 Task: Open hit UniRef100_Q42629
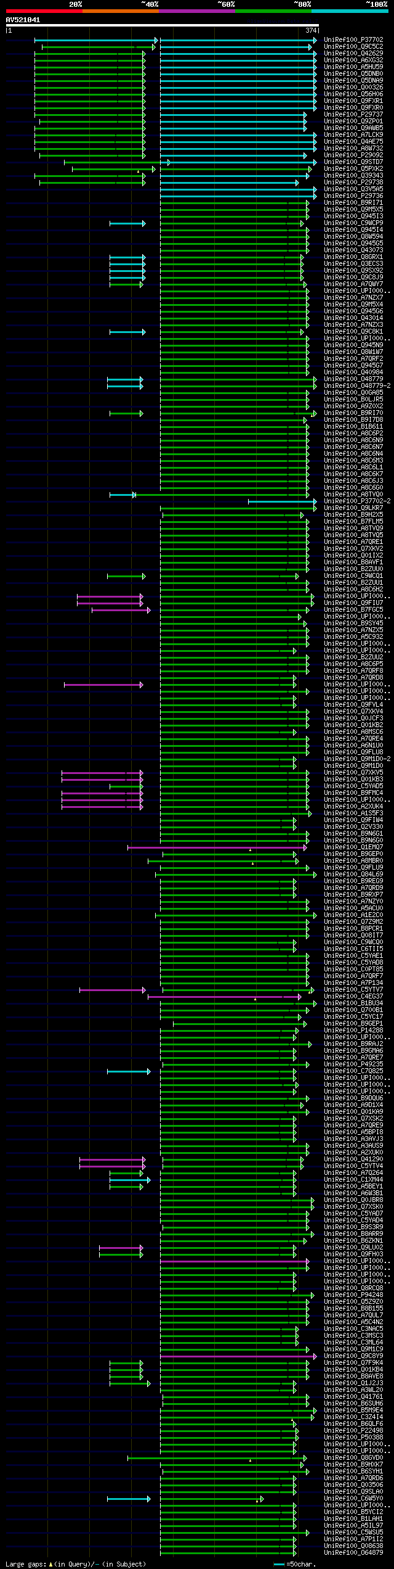point(353,53)
